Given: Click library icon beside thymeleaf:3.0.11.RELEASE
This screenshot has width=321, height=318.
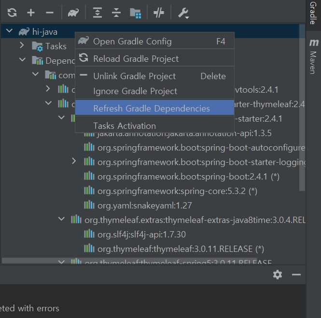Looking at the screenshot, I should pyautogui.click(x=89, y=248).
